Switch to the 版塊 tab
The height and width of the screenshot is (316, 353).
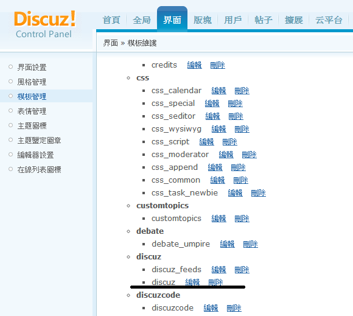coord(203,20)
